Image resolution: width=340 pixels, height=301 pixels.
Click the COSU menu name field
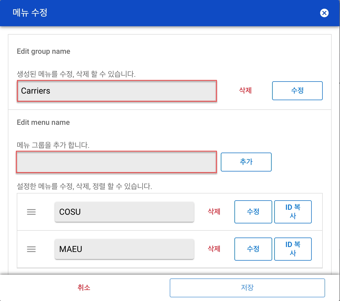(124, 212)
